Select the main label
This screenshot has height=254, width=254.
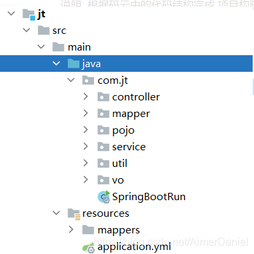point(79,47)
